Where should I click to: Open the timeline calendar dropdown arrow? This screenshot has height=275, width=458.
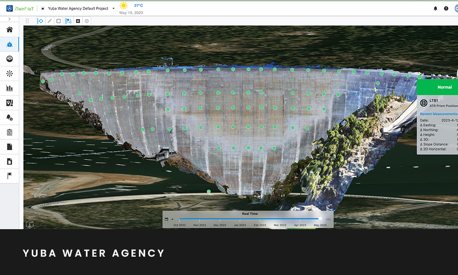pos(172,220)
